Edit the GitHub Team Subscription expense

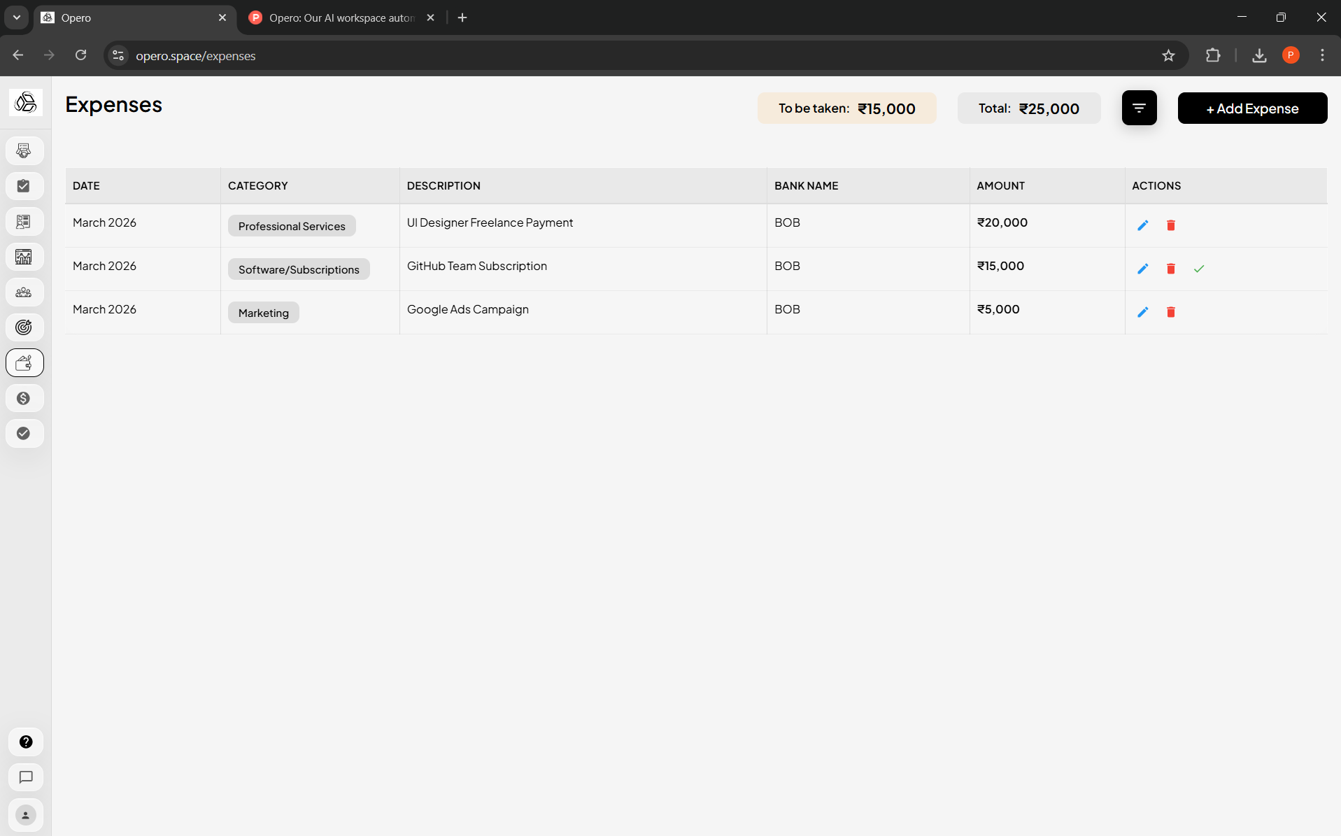pyautogui.click(x=1142, y=269)
